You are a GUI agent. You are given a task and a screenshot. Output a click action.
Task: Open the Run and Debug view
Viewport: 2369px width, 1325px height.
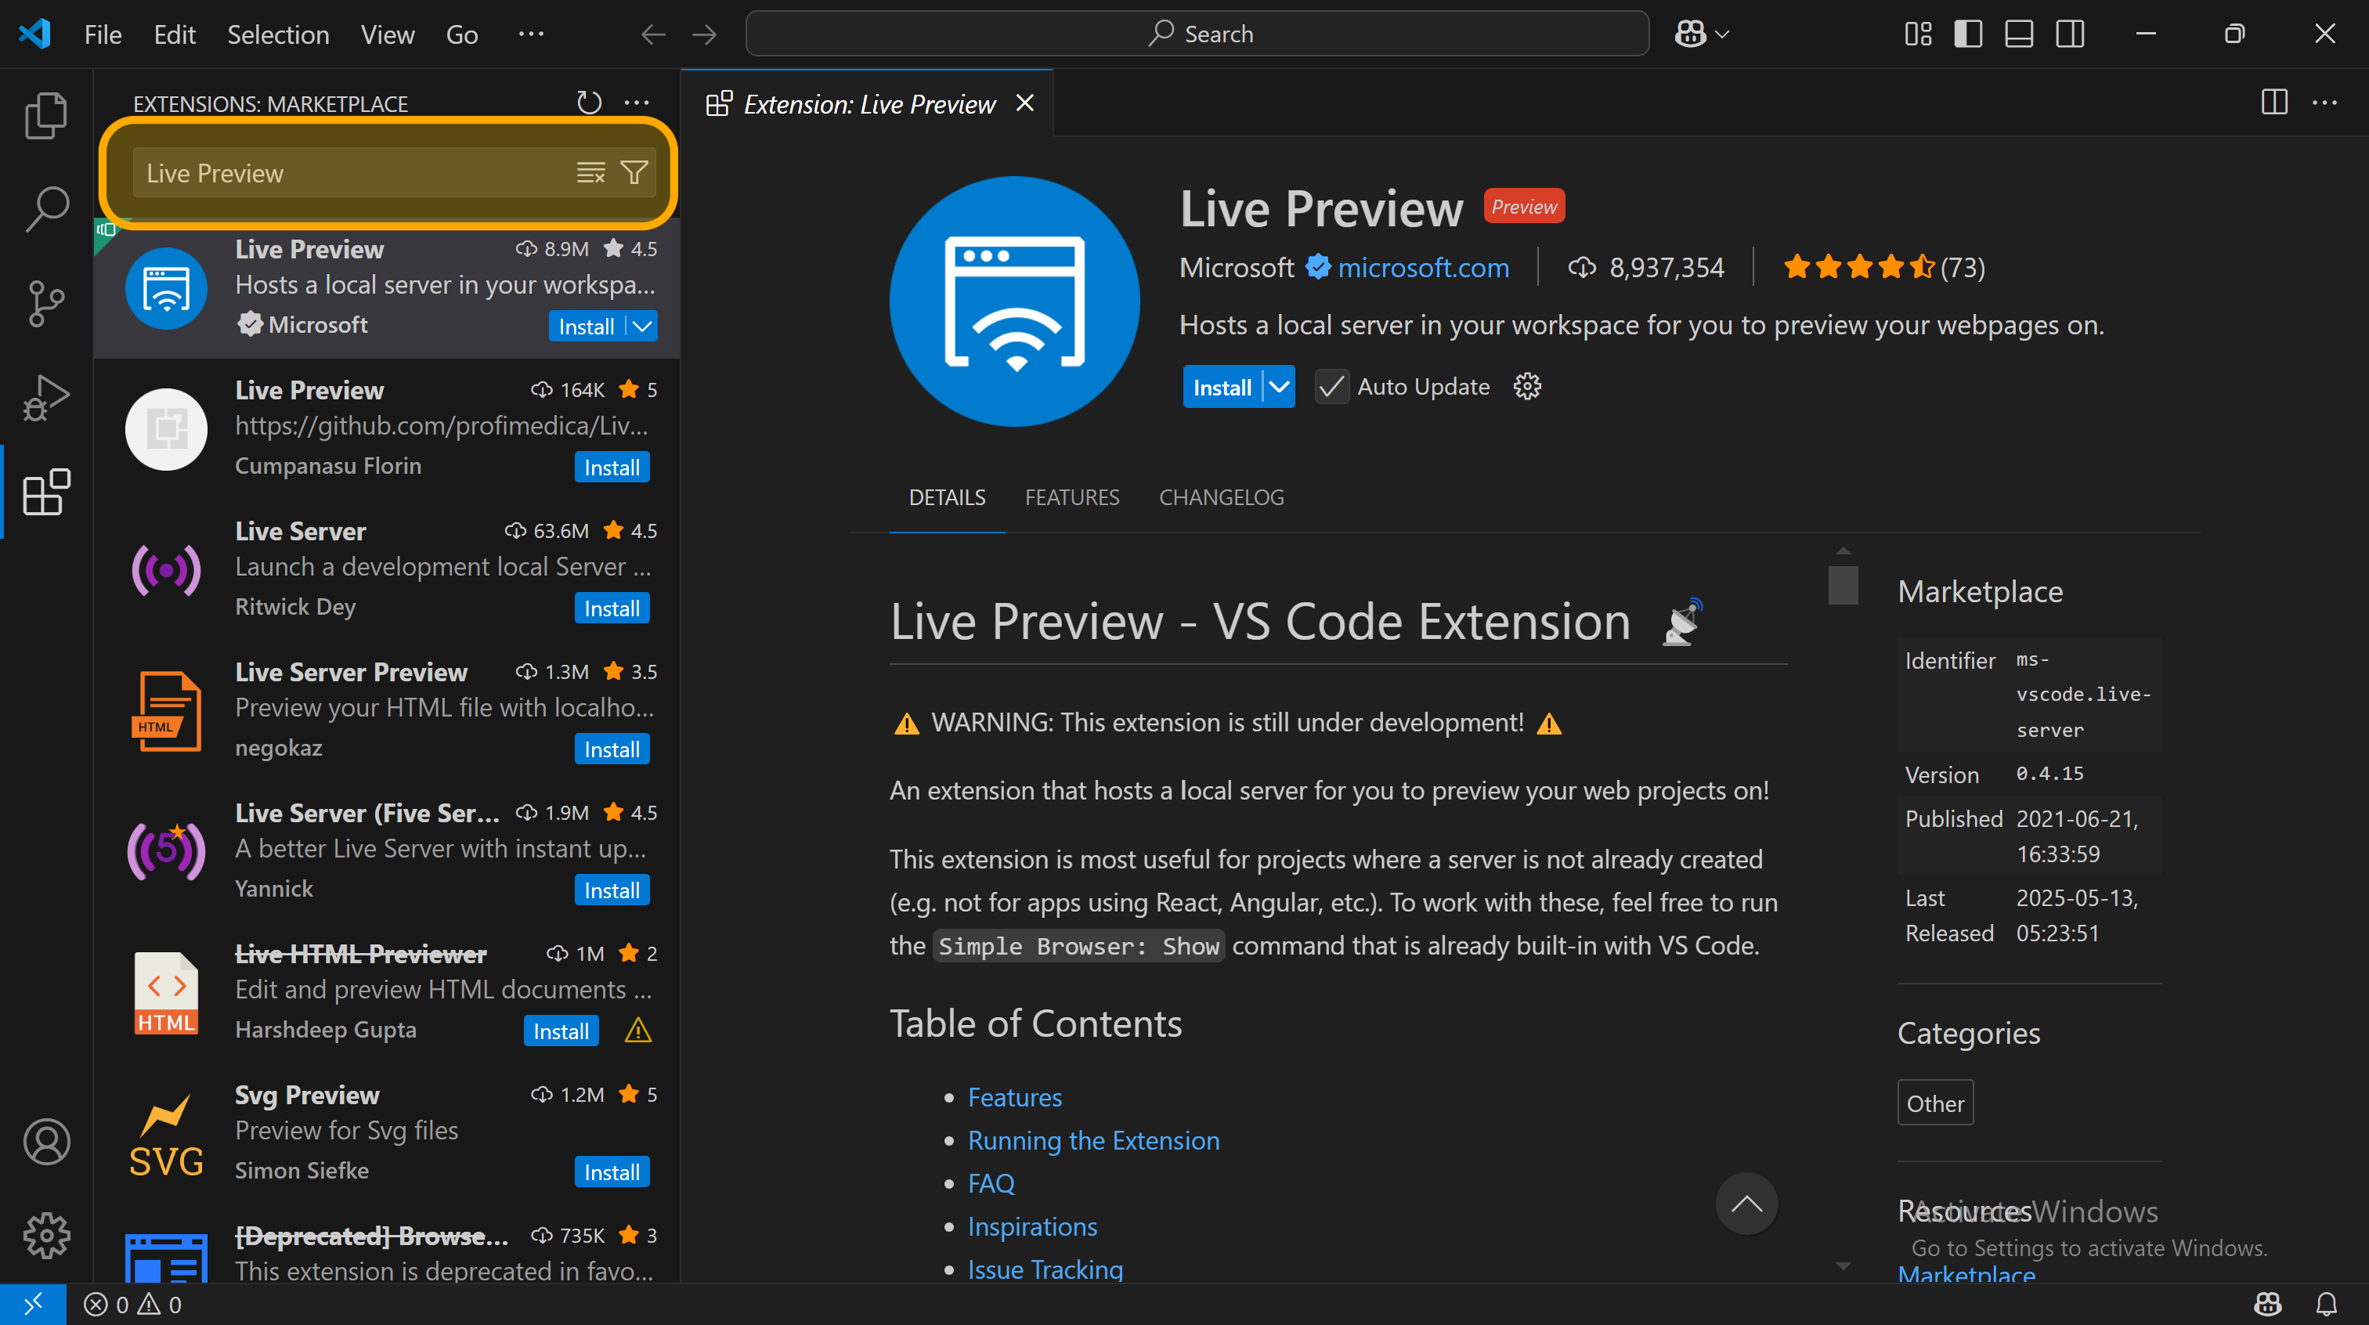[46, 397]
